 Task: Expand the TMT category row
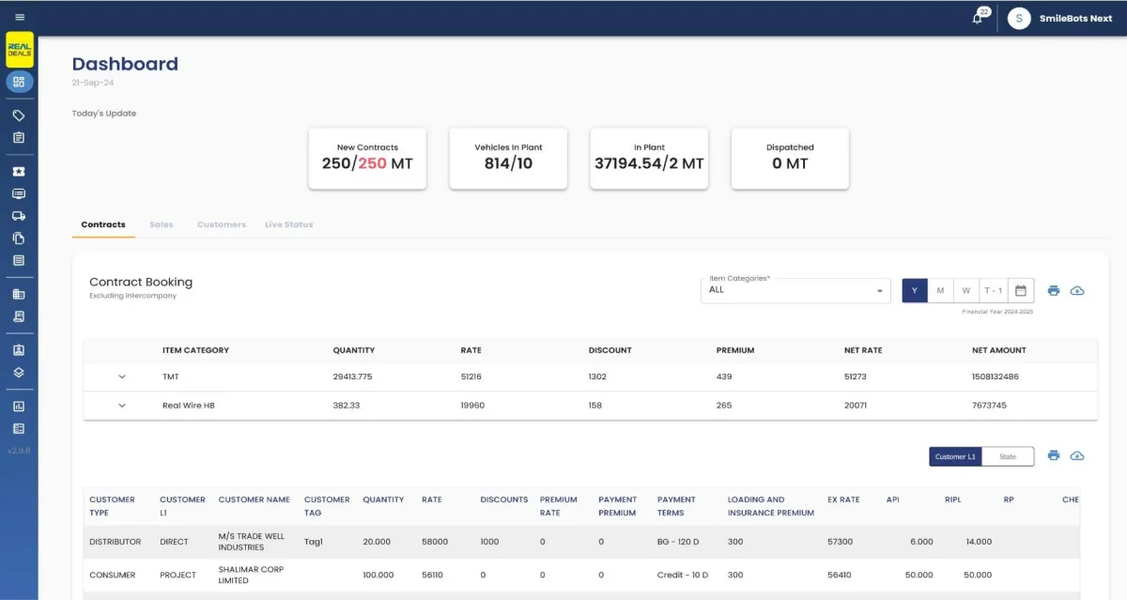121,377
